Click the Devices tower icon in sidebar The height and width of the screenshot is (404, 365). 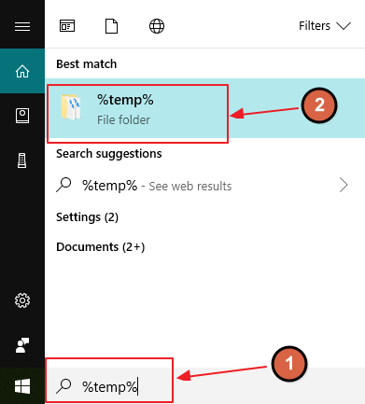(x=22, y=160)
